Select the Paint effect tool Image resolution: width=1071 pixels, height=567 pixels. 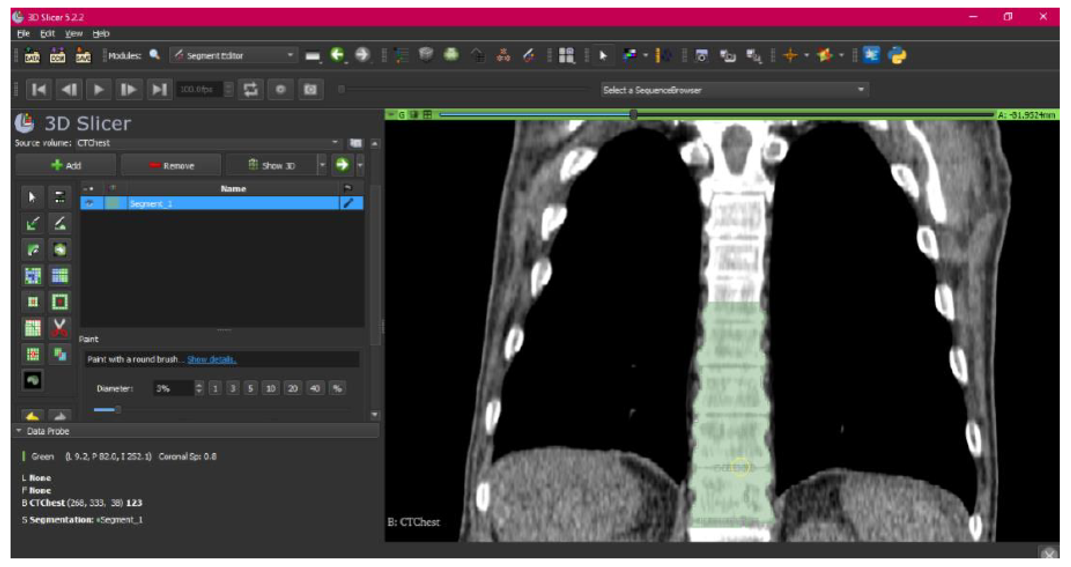33,223
